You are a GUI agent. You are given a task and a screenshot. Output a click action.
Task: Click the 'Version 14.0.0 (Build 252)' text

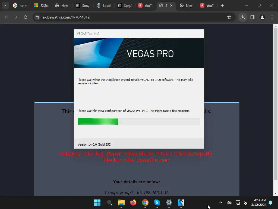click(x=94, y=145)
